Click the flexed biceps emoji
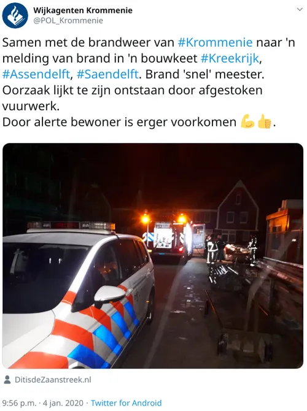Viewport: 307px width, 411px height. pyautogui.click(x=247, y=121)
